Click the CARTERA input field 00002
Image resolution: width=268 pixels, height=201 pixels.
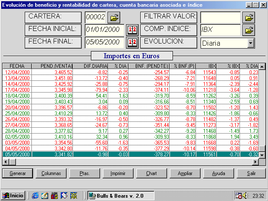pos(95,18)
